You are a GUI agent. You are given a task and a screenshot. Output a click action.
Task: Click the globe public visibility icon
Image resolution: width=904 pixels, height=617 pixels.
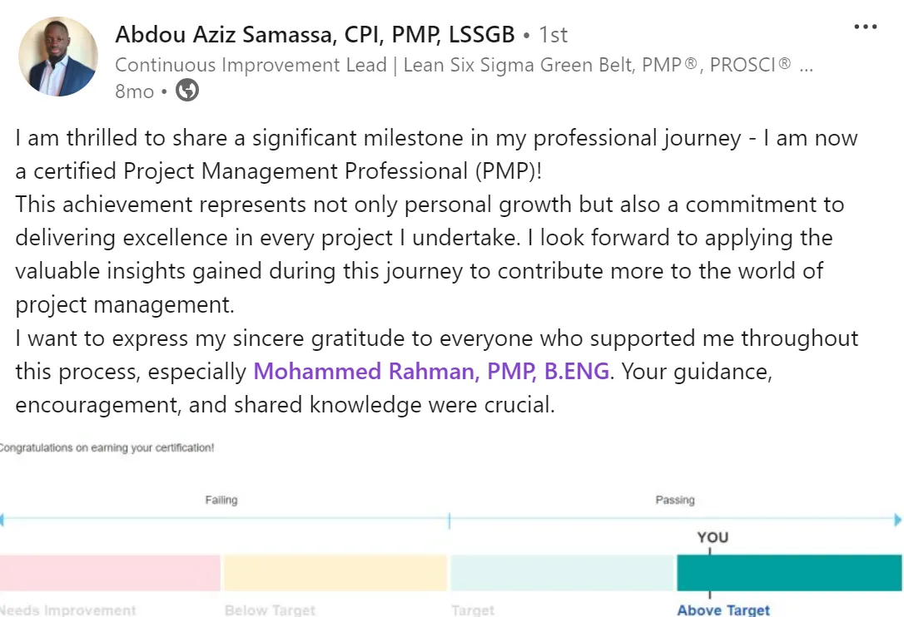pyautogui.click(x=186, y=91)
